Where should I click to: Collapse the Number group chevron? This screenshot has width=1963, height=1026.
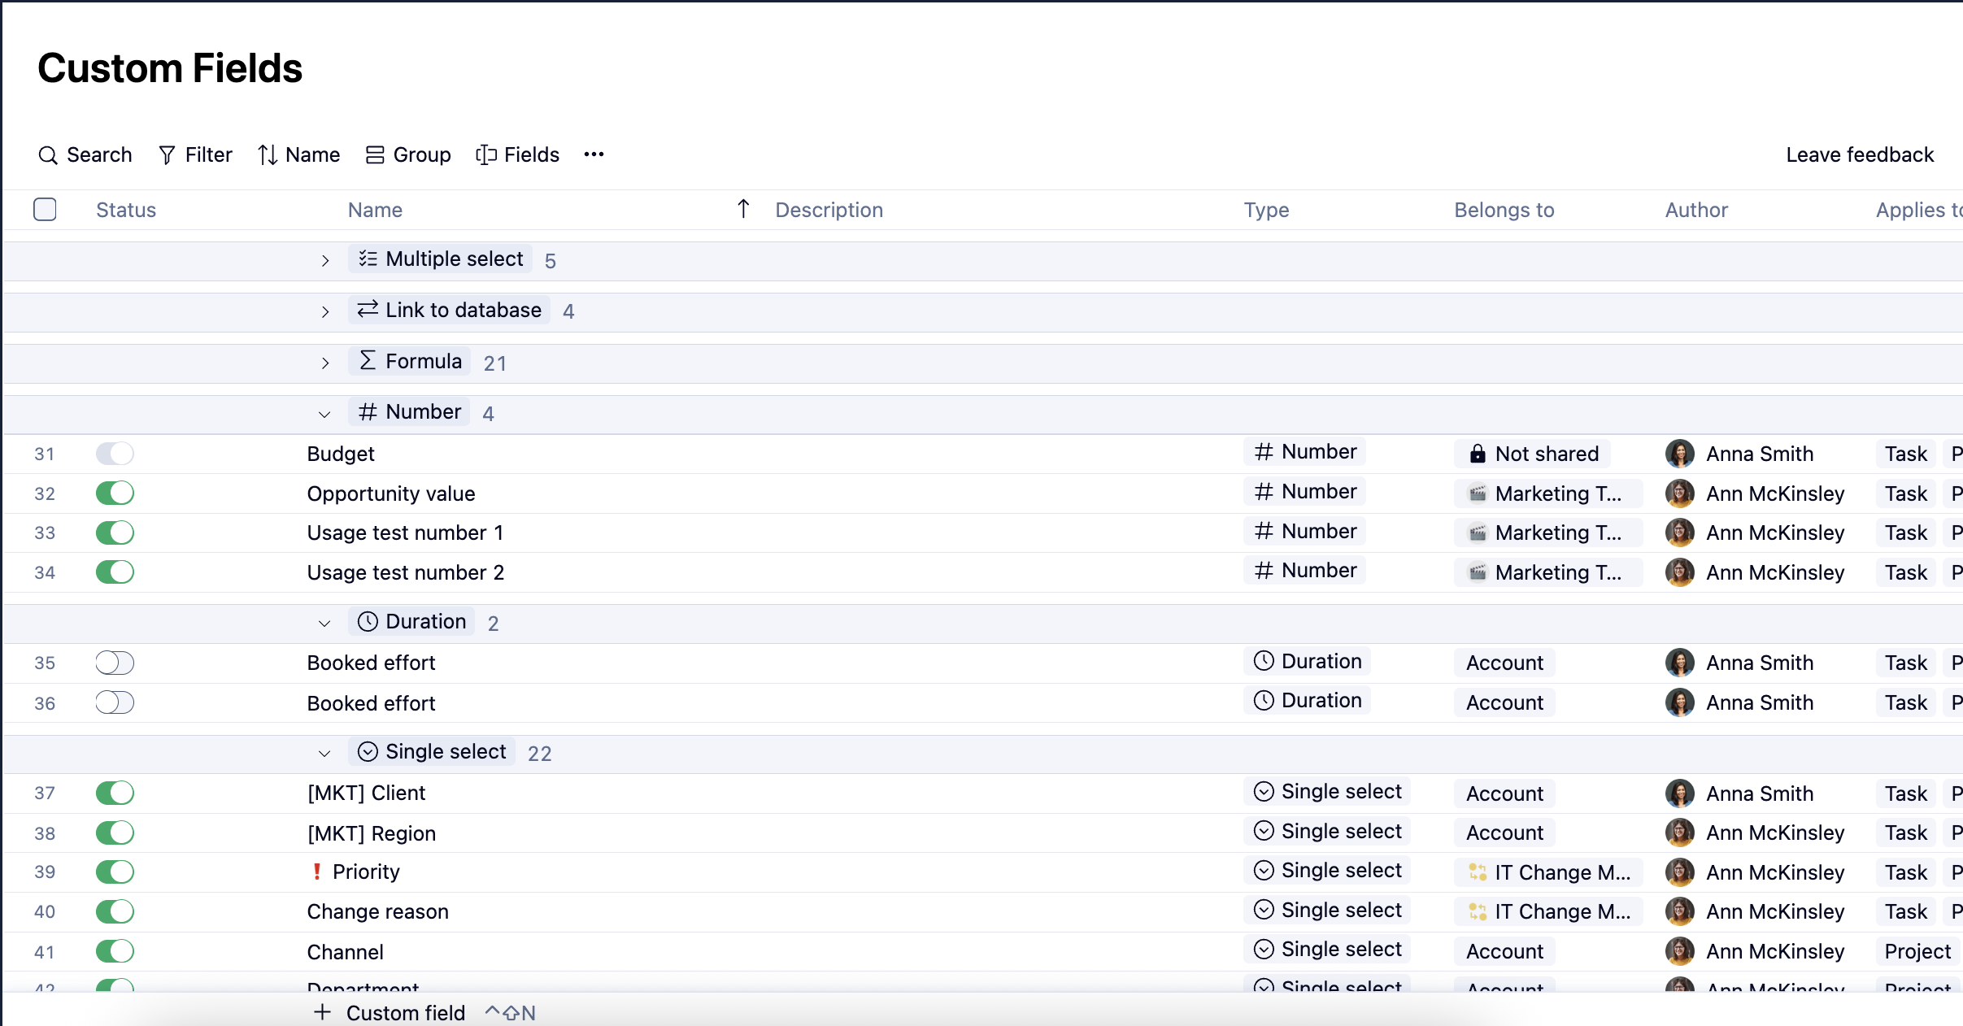tap(324, 415)
